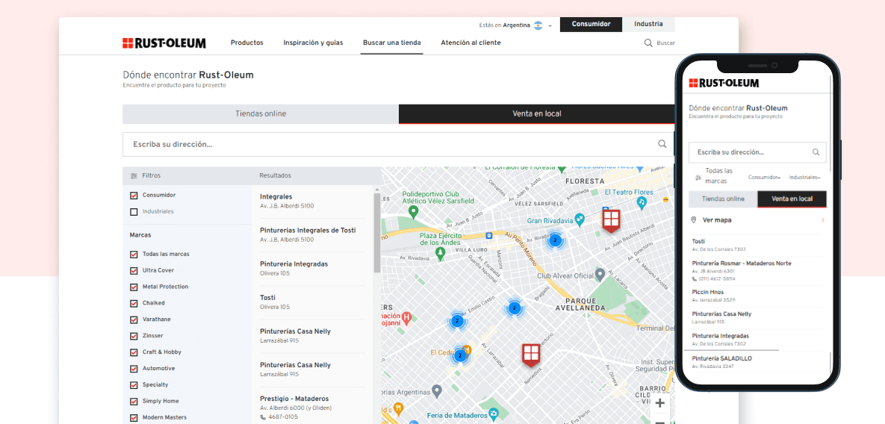The image size is (885, 424).
Task: Click Feria de Mataderos map pin
Action: point(494,414)
